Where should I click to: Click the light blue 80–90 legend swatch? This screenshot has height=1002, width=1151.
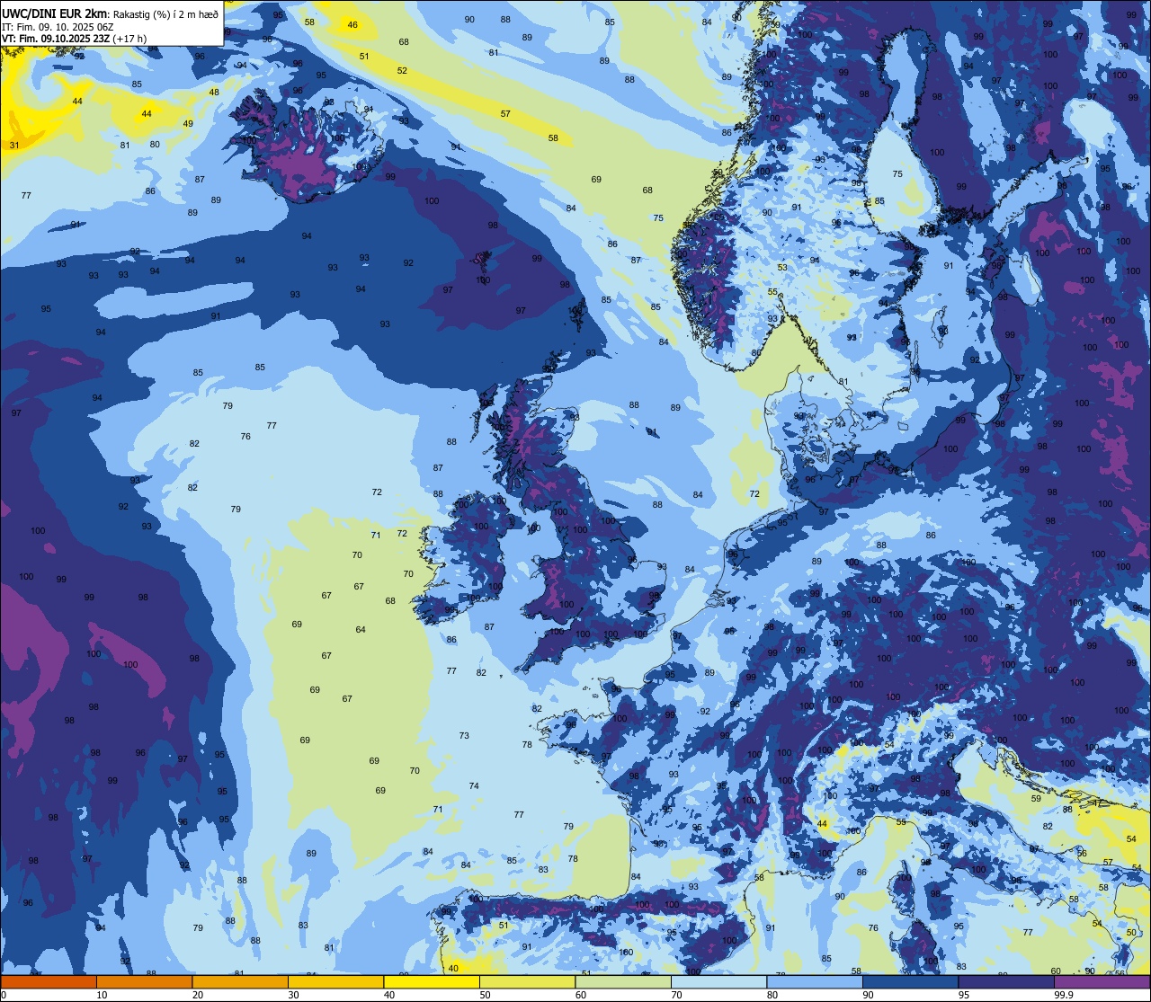point(815,981)
